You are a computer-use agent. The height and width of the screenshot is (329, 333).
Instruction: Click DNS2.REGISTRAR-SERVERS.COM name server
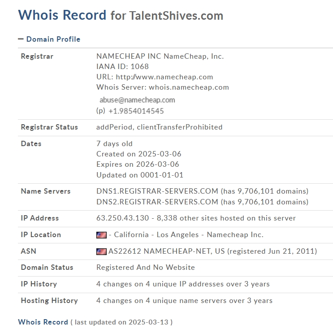point(157,202)
